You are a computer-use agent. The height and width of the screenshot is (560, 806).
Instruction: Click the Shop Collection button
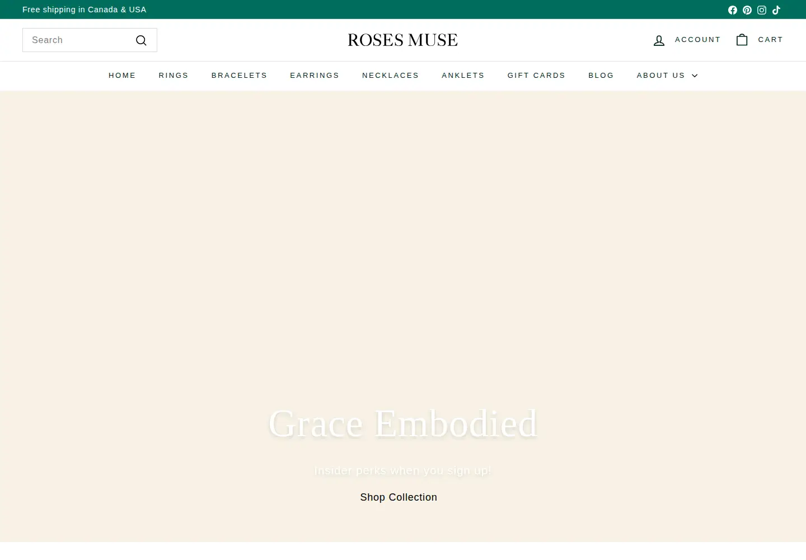pos(399,497)
